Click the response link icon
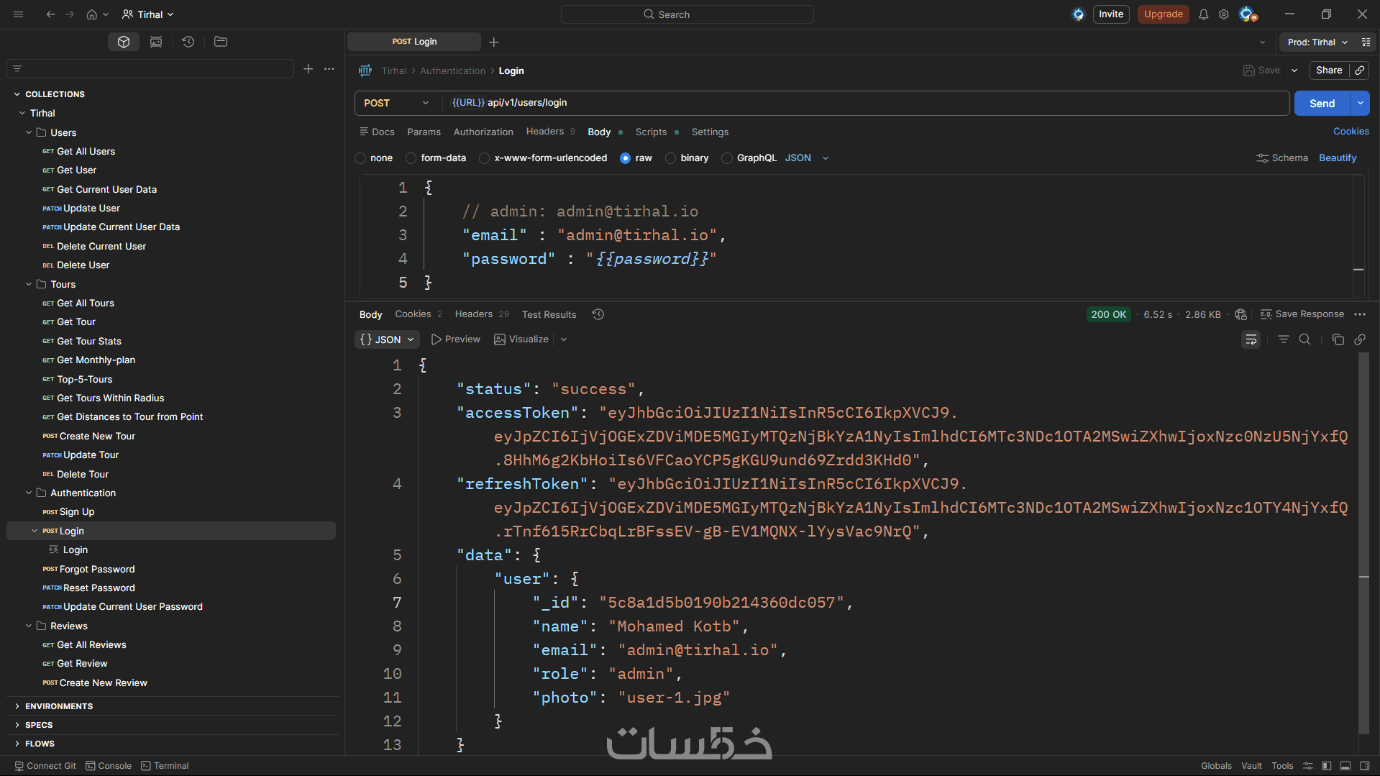The width and height of the screenshot is (1380, 776). tap(1360, 339)
